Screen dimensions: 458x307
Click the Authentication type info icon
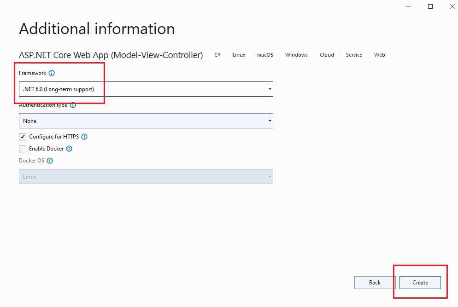(x=73, y=105)
